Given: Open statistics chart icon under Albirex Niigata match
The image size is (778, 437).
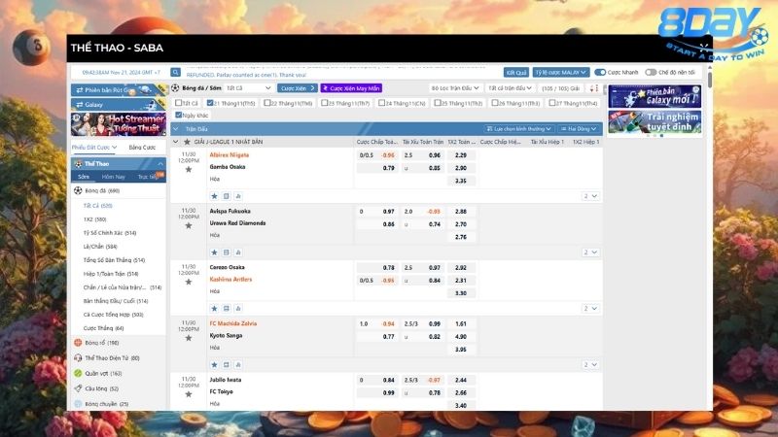Looking at the screenshot, I should 238,196.
